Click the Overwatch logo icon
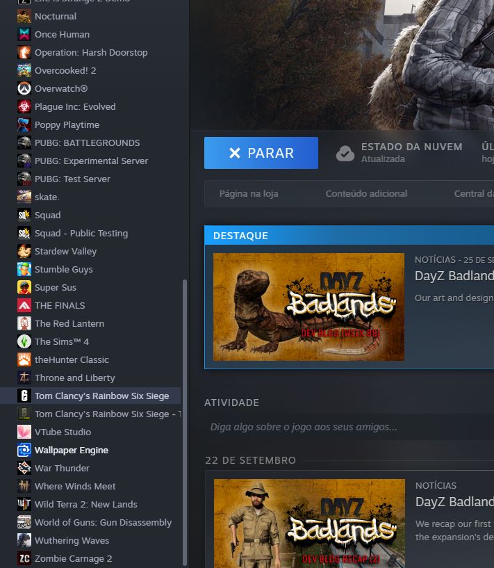Viewport: 494px width, 568px height. click(24, 89)
